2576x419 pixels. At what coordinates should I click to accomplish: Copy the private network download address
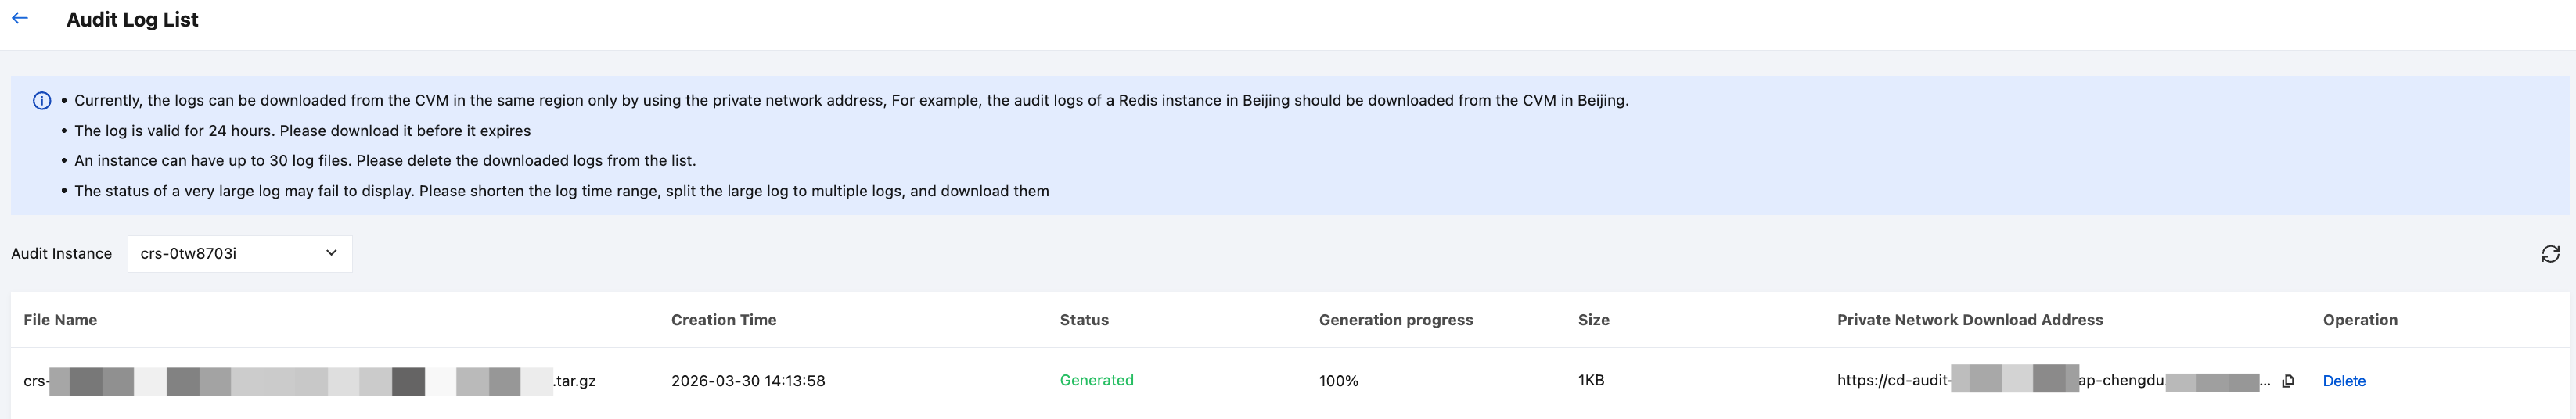2288,381
